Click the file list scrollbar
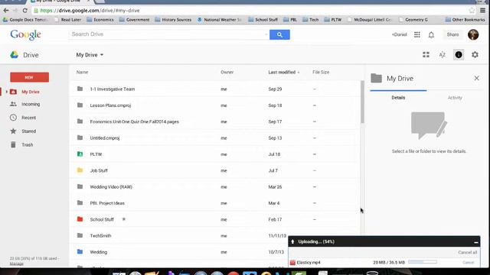490x275 pixels. pos(362,102)
